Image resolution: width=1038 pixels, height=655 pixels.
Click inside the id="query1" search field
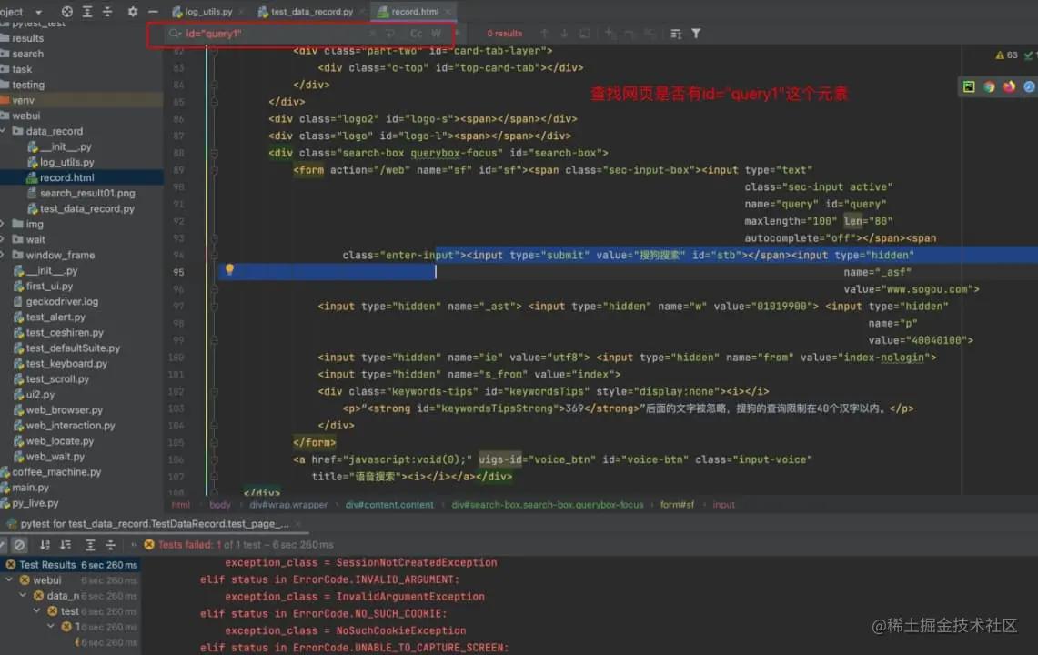[x=273, y=33]
